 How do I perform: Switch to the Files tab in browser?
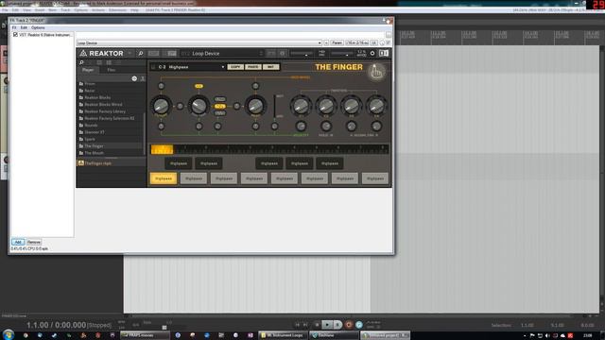112,70
